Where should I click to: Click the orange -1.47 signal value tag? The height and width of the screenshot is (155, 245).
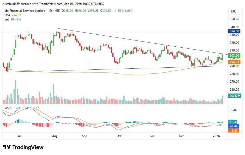tap(233, 130)
